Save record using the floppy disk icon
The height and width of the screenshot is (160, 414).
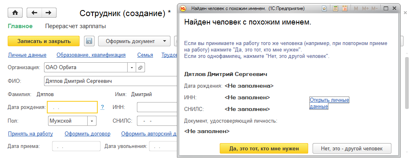pyautogui.click(x=89, y=41)
